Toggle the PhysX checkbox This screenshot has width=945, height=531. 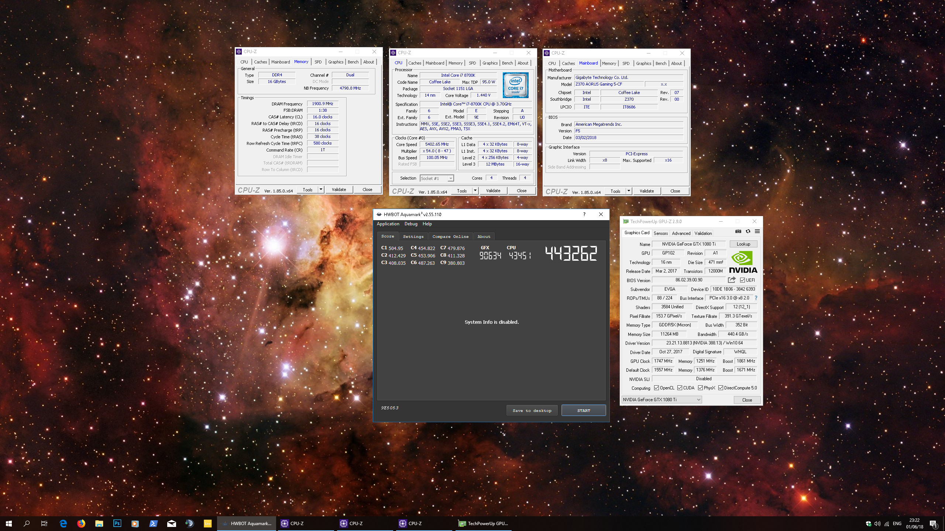(700, 388)
